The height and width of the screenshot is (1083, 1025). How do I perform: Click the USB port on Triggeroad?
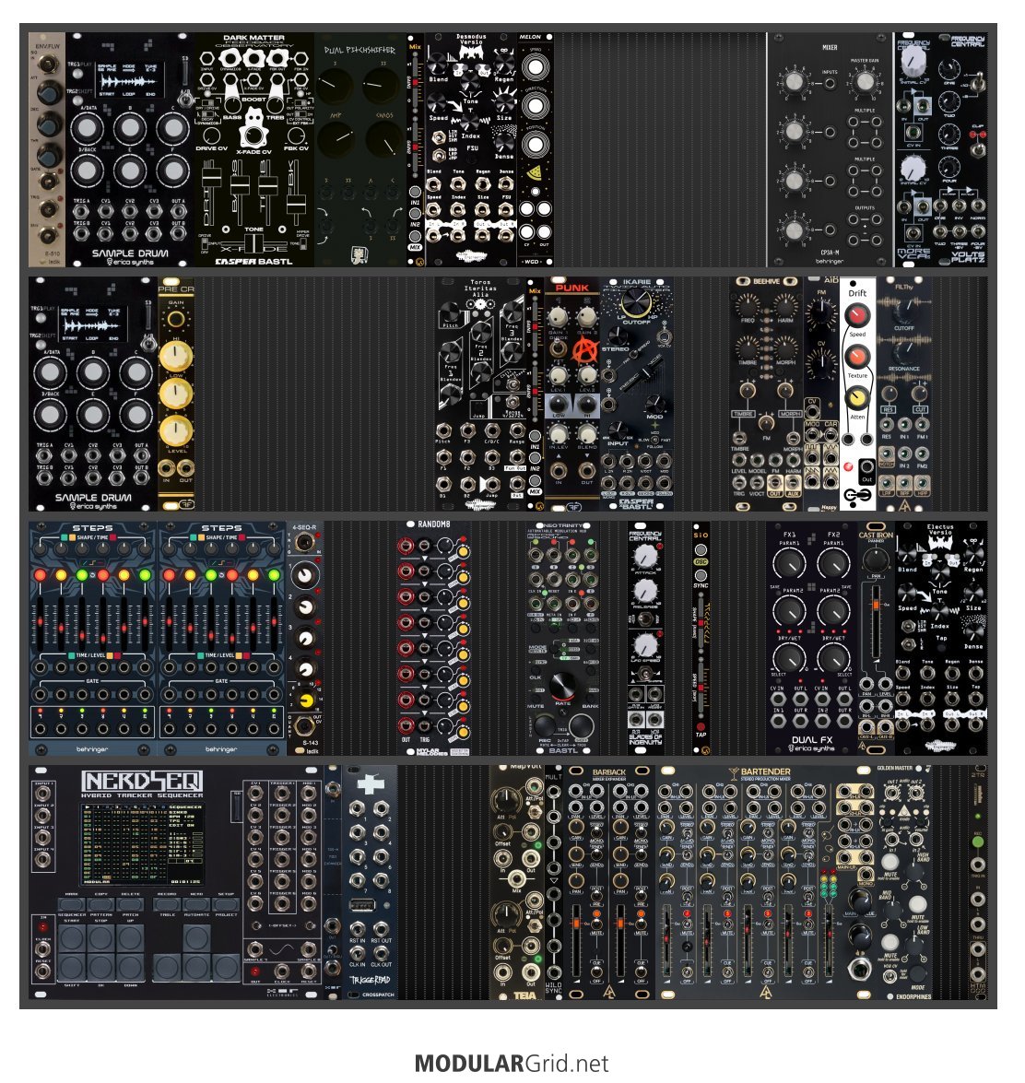[x=362, y=905]
